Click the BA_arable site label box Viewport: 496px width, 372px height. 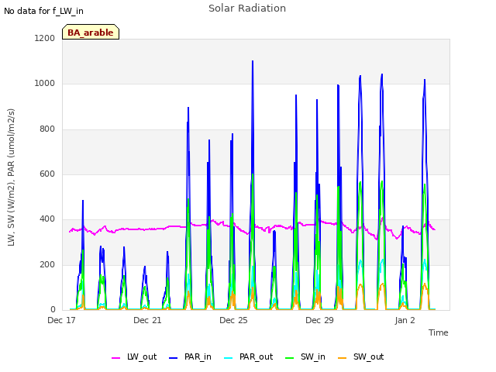91,32
